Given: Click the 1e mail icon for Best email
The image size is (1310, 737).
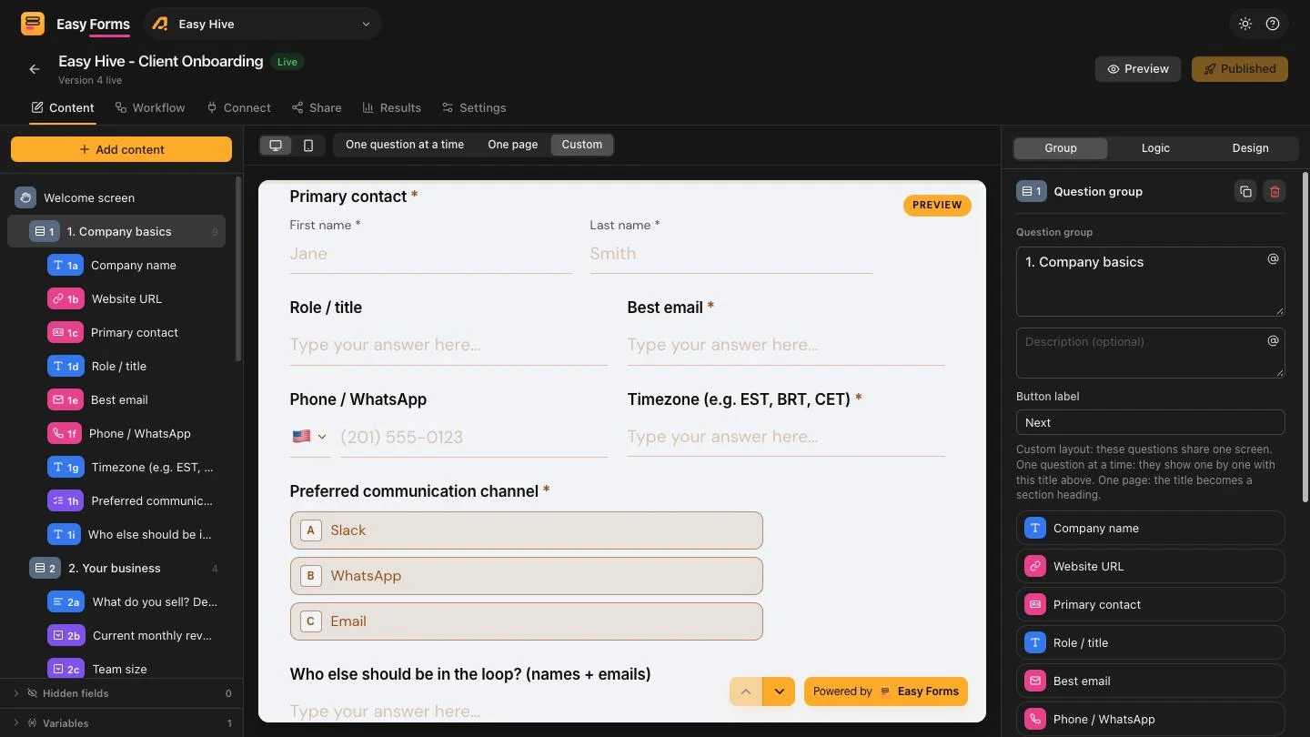Looking at the screenshot, I should click(x=65, y=399).
